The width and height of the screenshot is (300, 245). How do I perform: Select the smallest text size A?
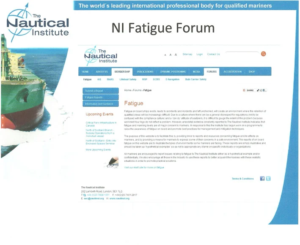tap(165, 55)
